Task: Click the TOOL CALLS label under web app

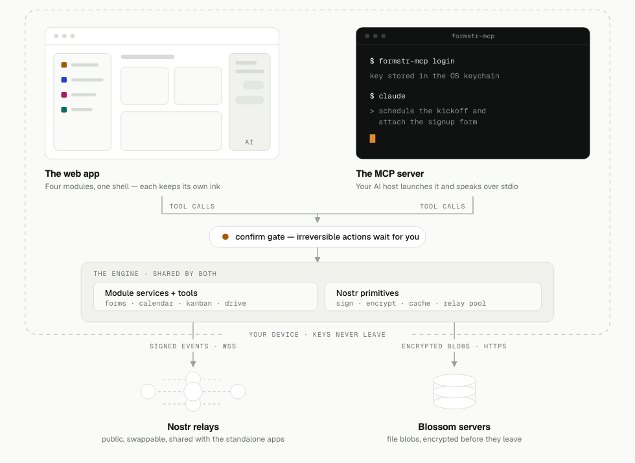Action: coord(192,207)
